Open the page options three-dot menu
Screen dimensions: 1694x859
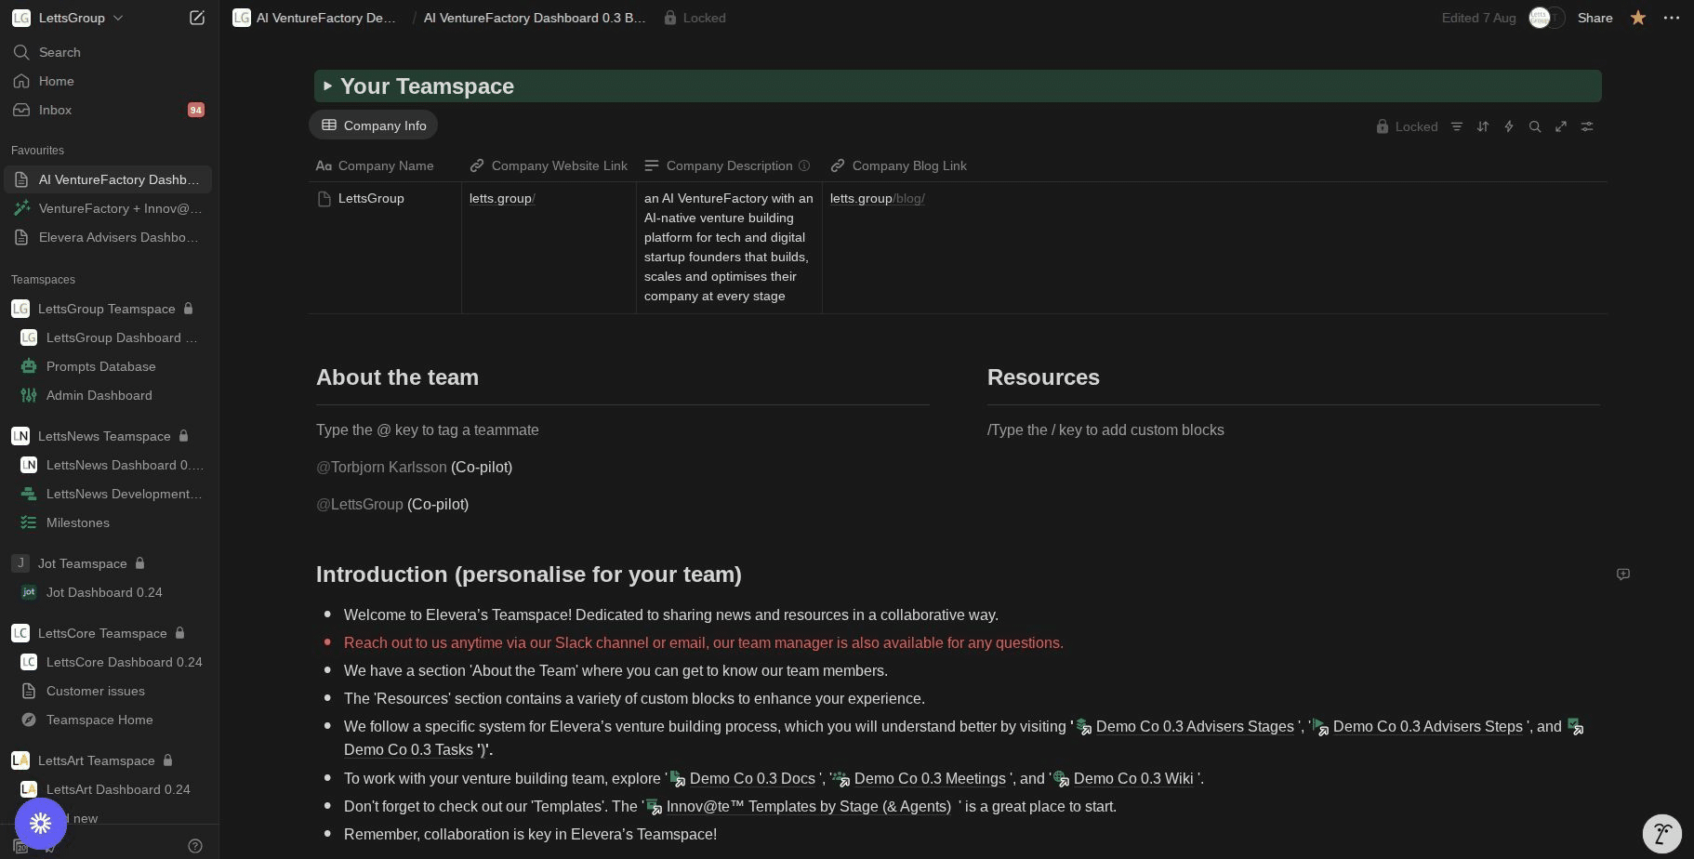1672,18
